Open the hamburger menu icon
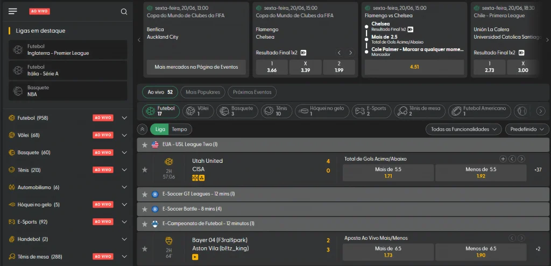Screen dimensions: 551x266 tap(13, 11)
